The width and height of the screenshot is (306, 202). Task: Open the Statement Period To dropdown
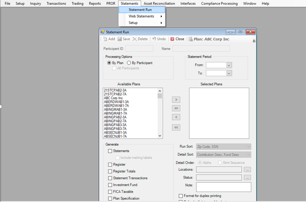(229, 73)
